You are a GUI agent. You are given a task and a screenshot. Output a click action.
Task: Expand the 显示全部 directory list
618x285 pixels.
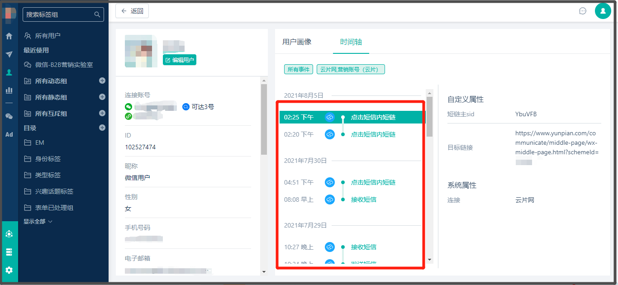click(38, 222)
